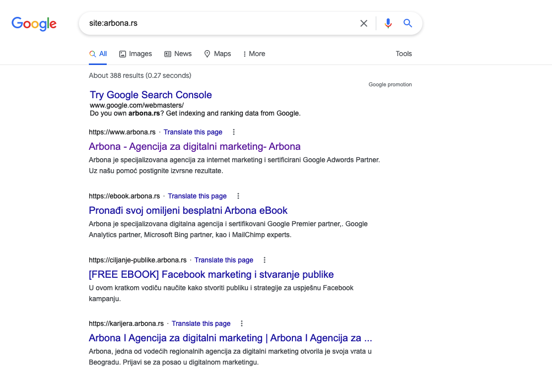Click the https://www.arbona.rs URL text
Screen dimensions: 552x377
tap(122, 132)
